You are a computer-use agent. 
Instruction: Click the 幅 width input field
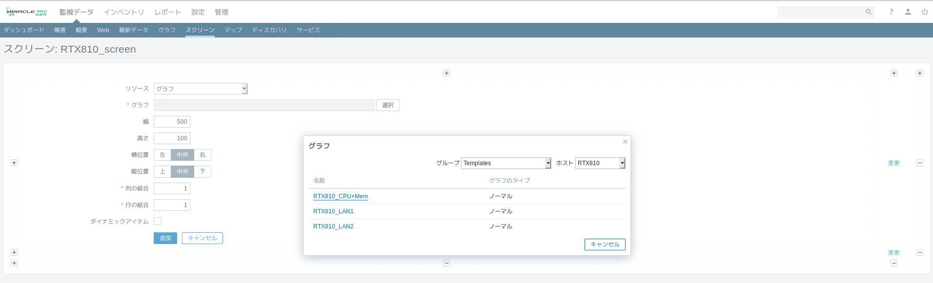tap(172, 122)
